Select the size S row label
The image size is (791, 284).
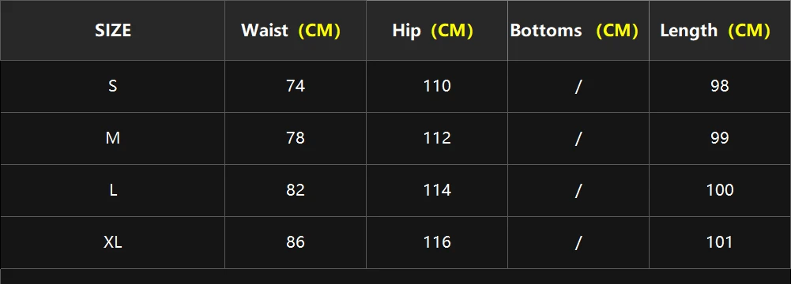(x=112, y=87)
